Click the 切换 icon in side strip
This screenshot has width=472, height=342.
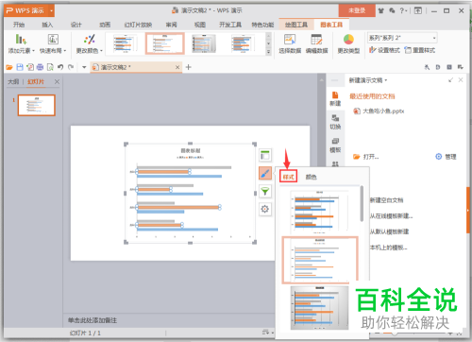pos(335,122)
